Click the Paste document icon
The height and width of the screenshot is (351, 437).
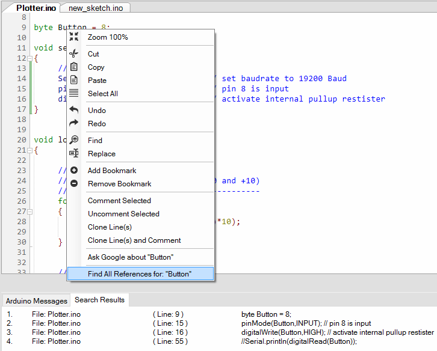[74, 80]
